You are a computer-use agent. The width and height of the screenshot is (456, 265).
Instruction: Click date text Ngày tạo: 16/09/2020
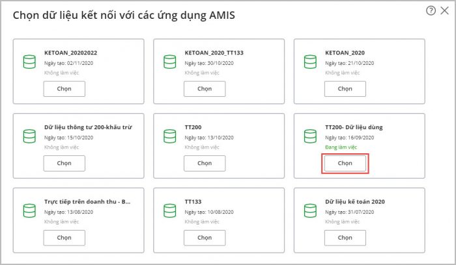click(x=350, y=138)
